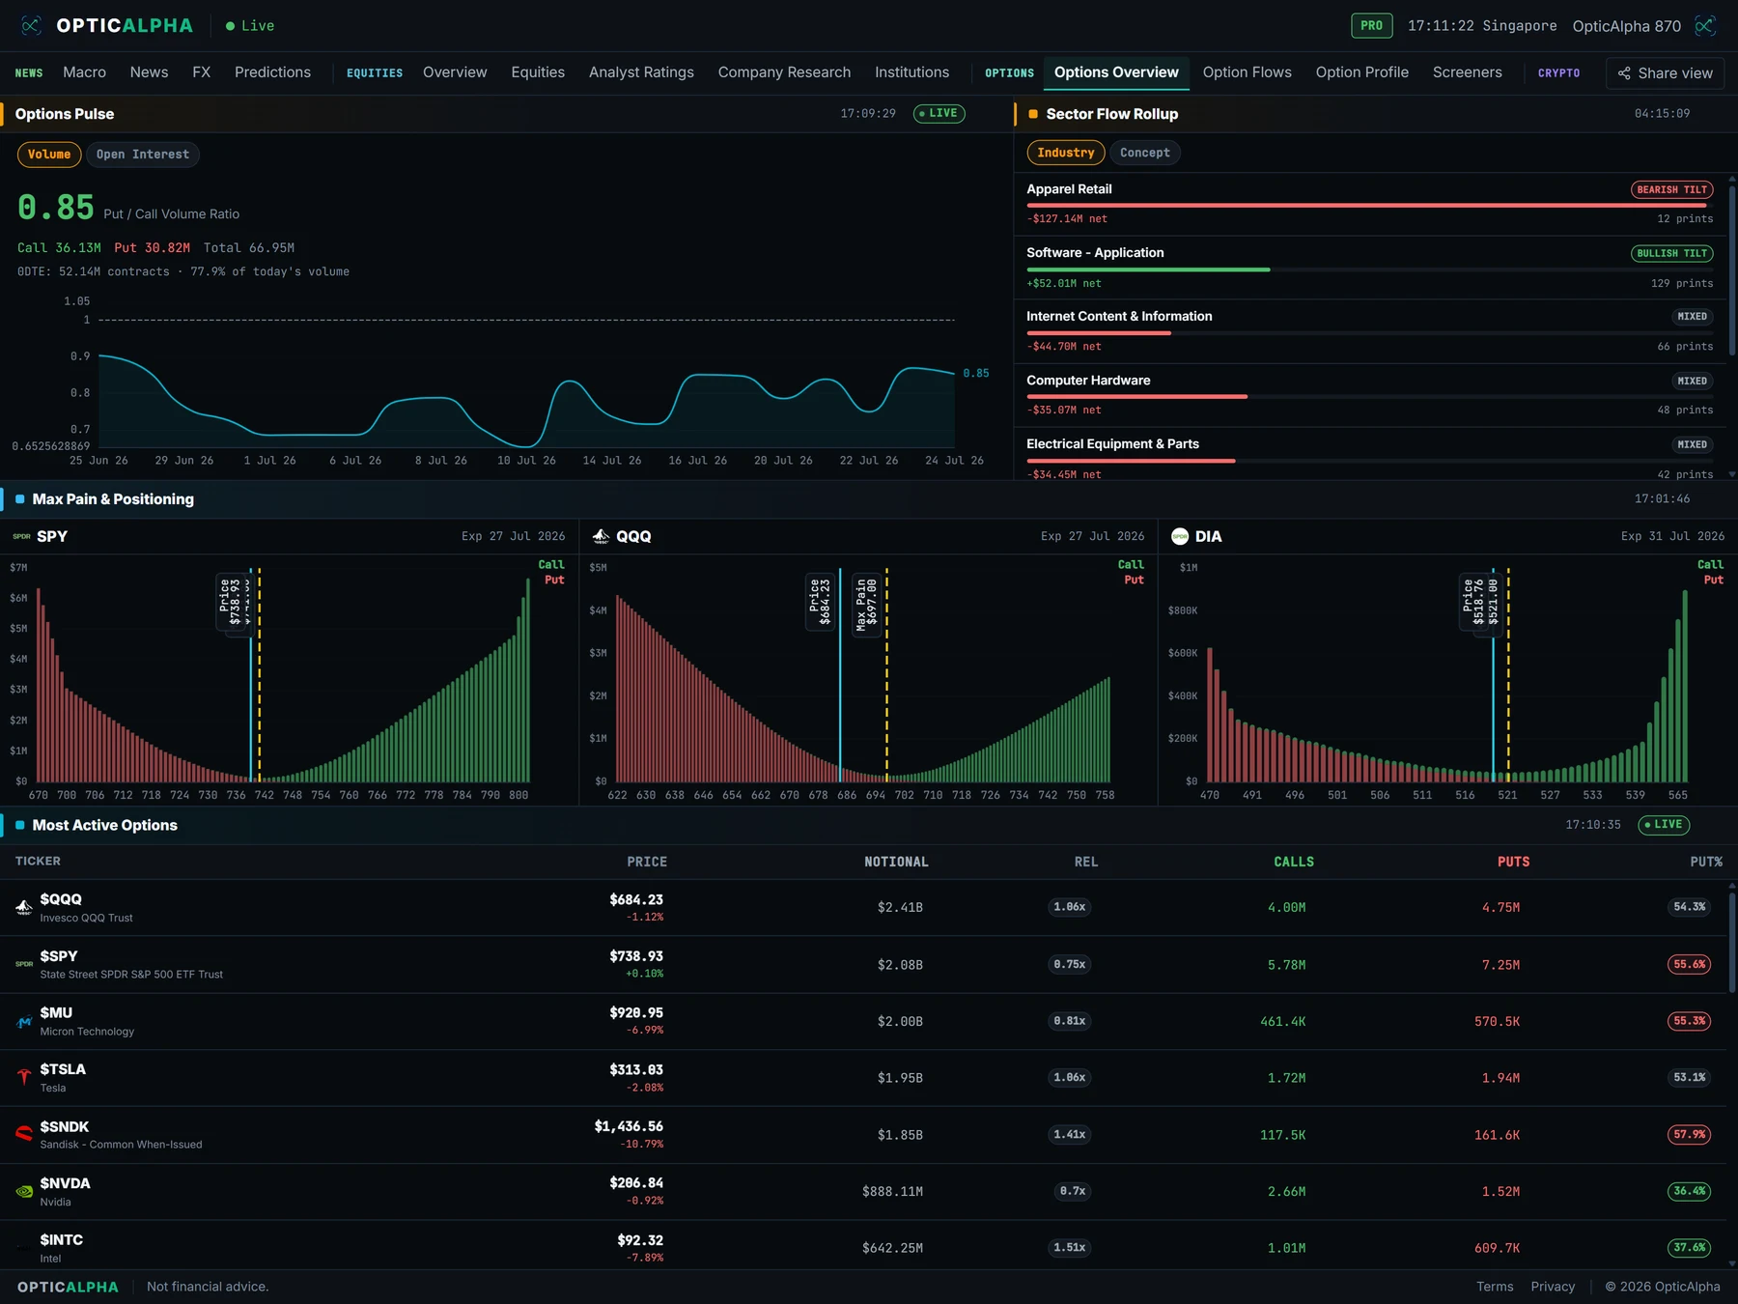Open the Institutions tab
Viewport: 1738px width, 1304px height.
(911, 72)
